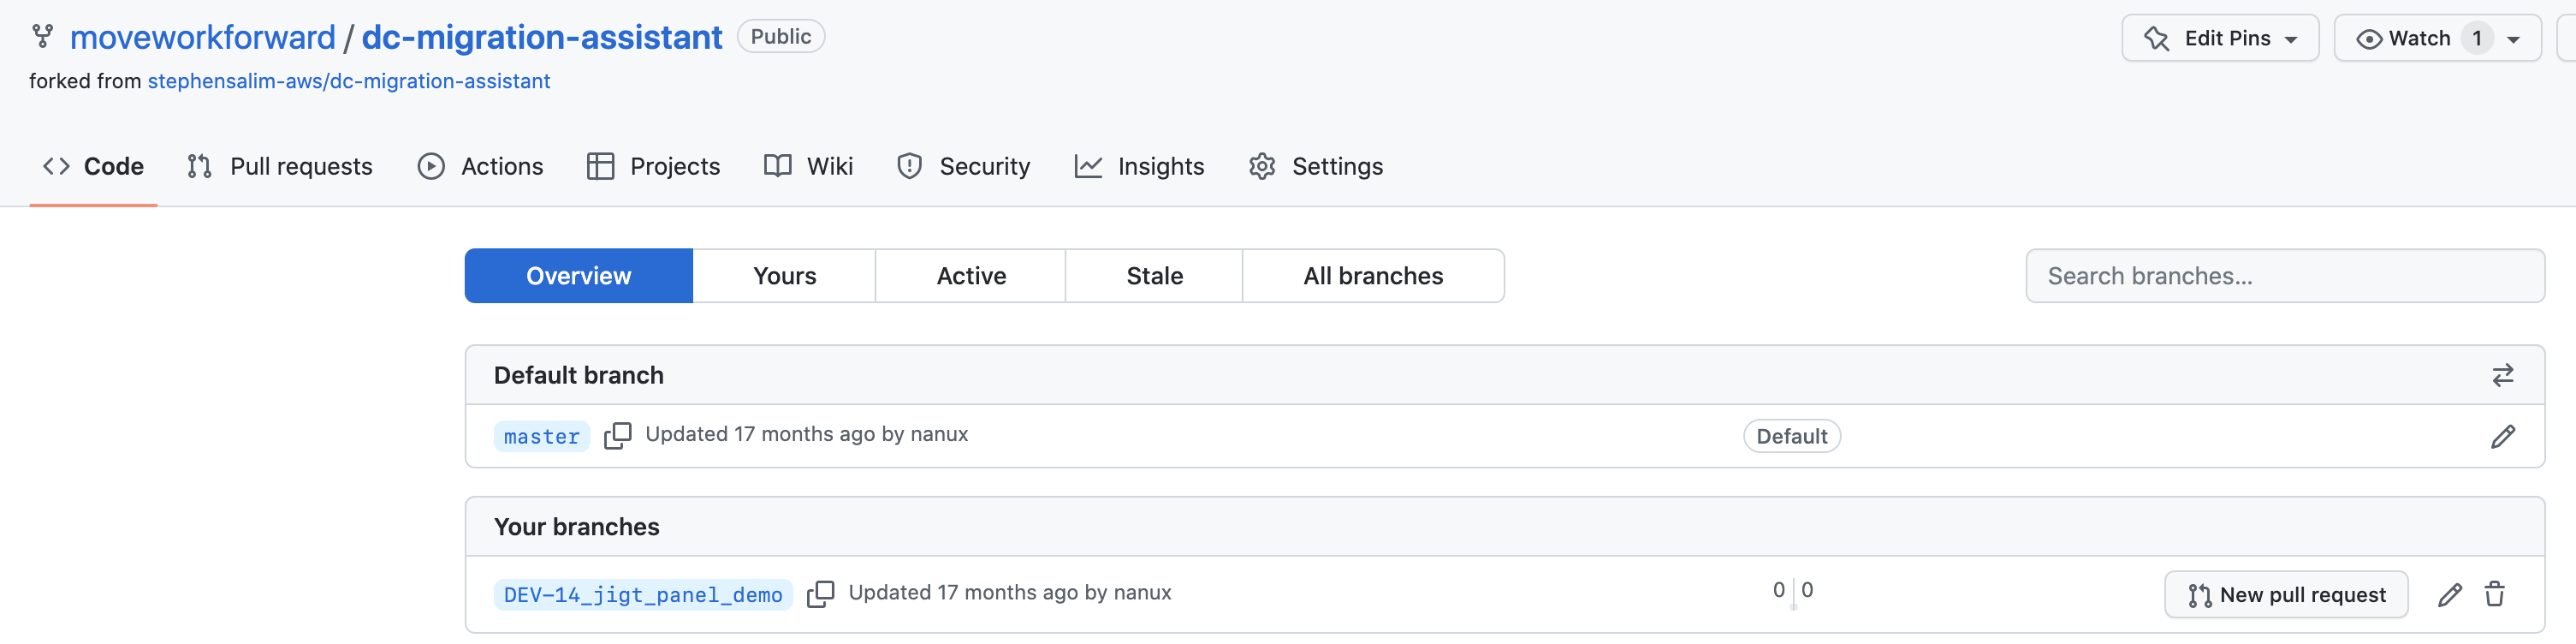Open the Settings tab
The width and height of the screenshot is (2576, 644).
pos(1315,166)
